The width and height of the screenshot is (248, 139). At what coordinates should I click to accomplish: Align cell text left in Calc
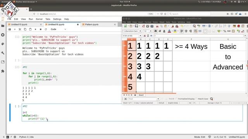182,31
